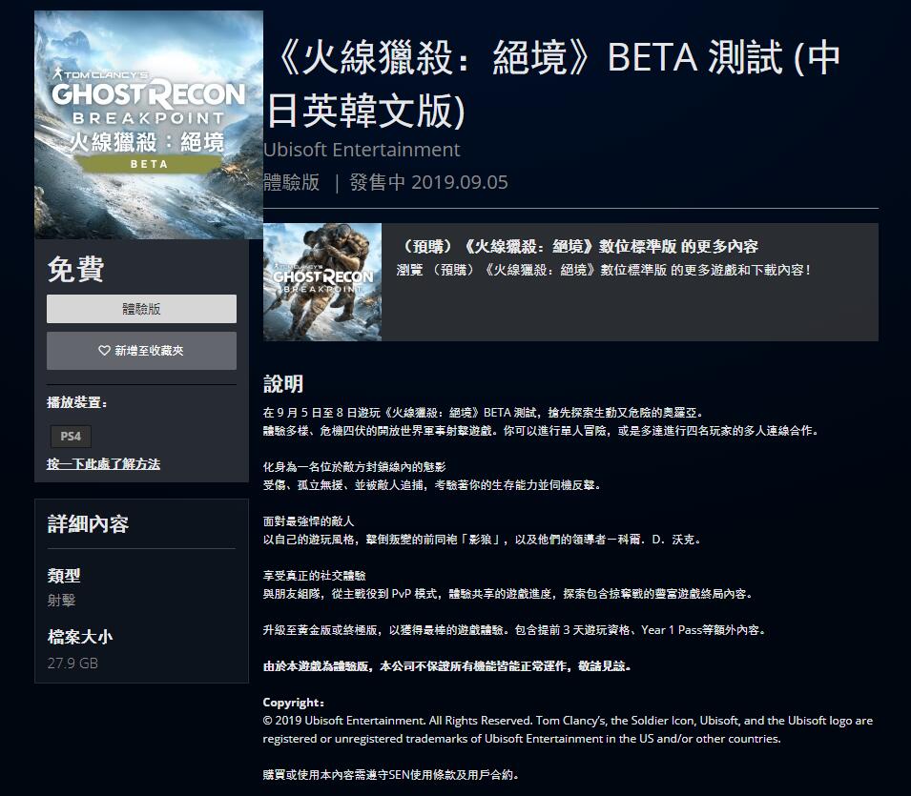Download the free trial via 體驗版 button
The height and width of the screenshot is (796, 911).
[141, 309]
